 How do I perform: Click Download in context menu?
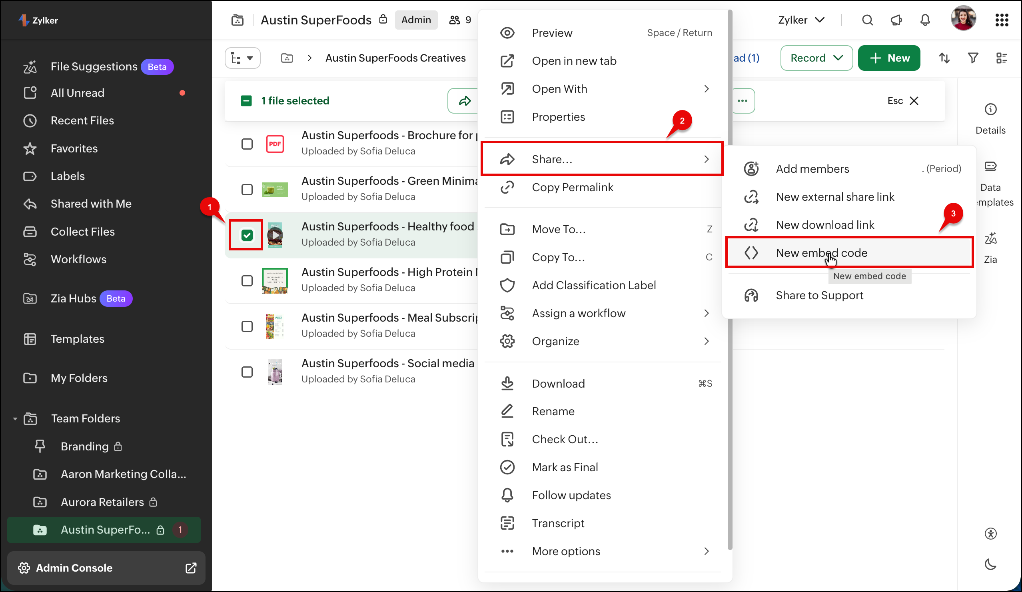(x=605, y=384)
